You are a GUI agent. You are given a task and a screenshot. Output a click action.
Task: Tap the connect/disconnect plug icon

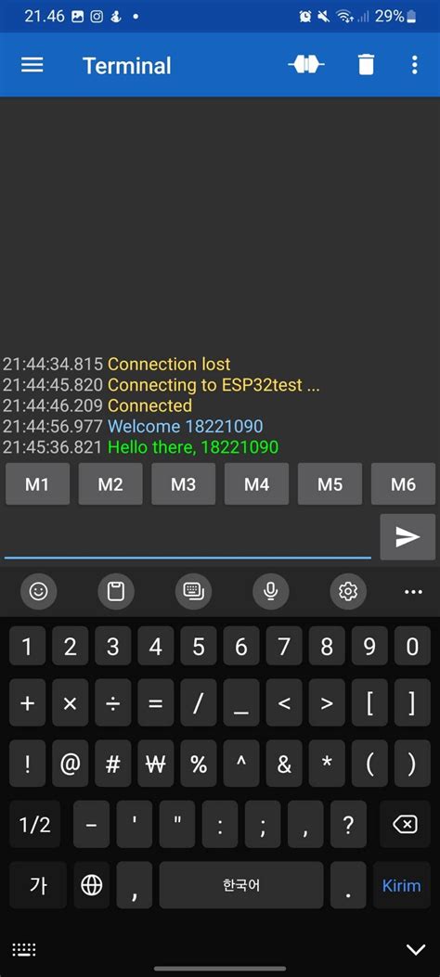pos(306,65)
